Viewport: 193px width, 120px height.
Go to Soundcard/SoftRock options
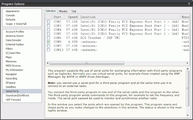(x=17, y=95)
